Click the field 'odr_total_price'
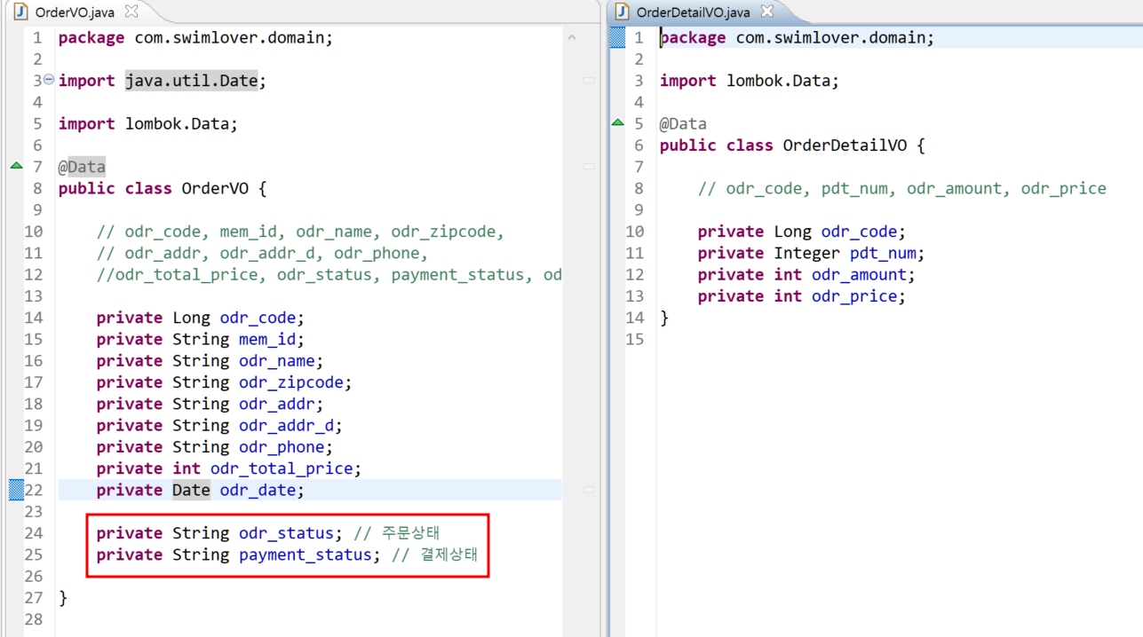The width and height of the screenshot is (1143, 637). point(282,468)
